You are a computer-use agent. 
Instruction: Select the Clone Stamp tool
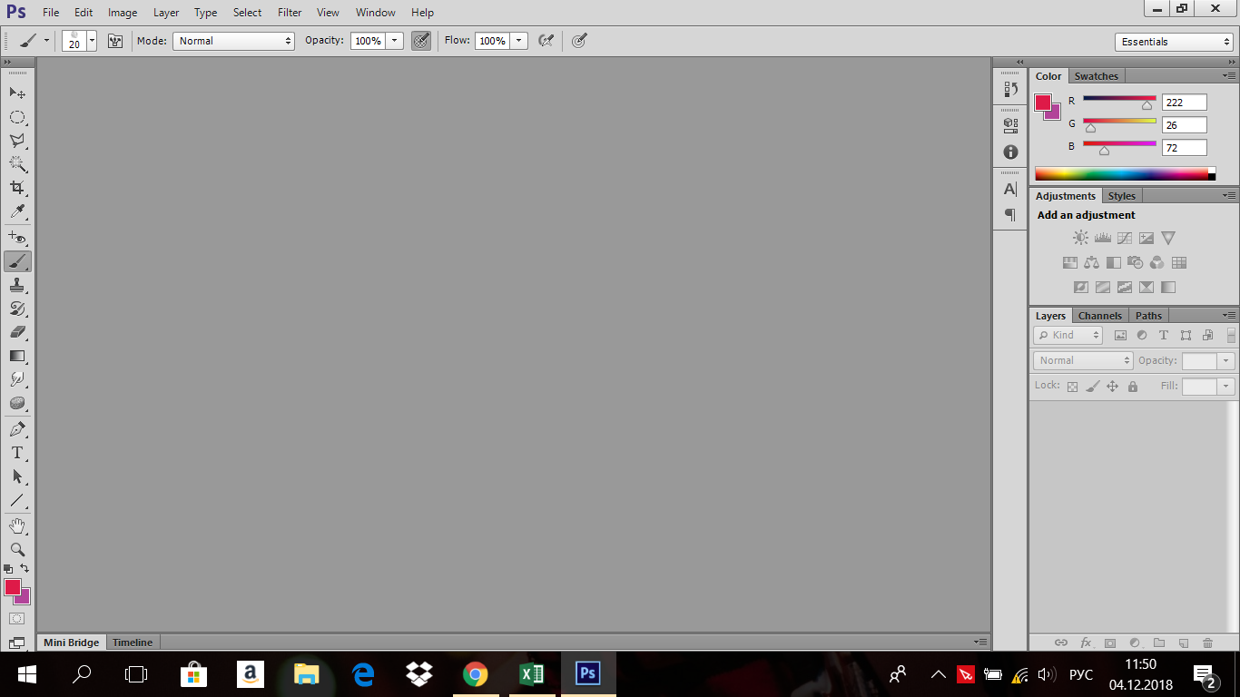[x=17, y=285]
